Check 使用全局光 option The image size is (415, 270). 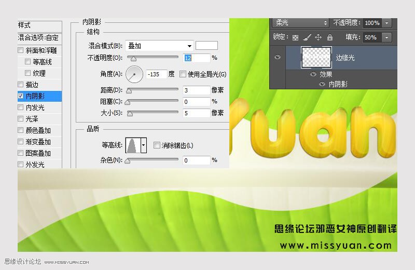click(x=183, y=74)
